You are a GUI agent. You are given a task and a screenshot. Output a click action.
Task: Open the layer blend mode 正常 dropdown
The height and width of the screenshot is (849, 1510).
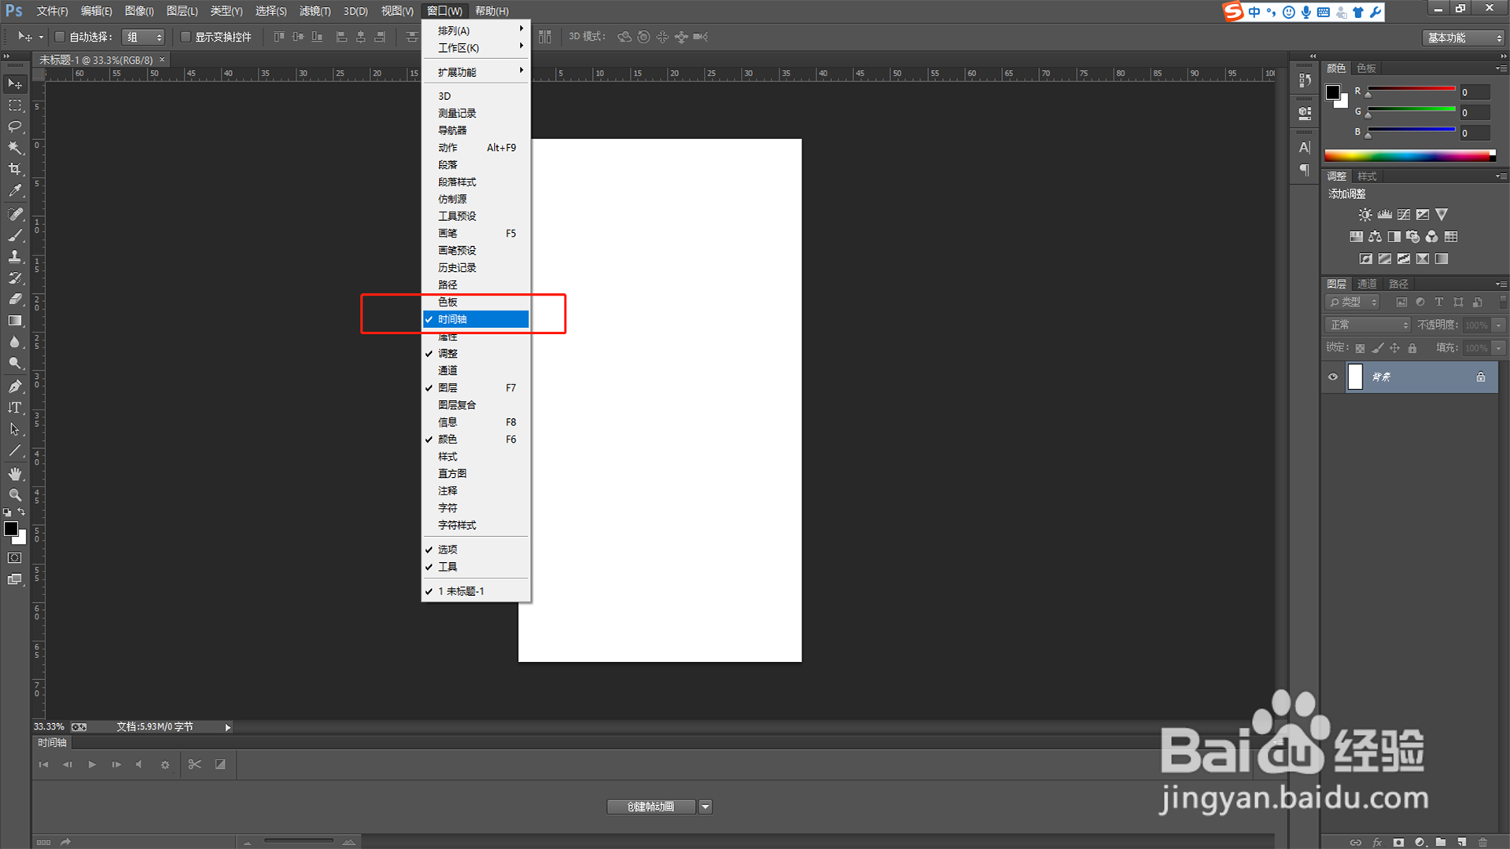click(x=1367, y=325)
